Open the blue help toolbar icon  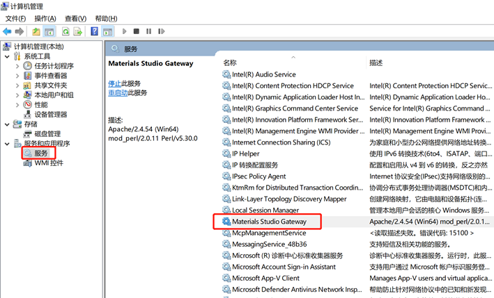(x=95, y=31)
